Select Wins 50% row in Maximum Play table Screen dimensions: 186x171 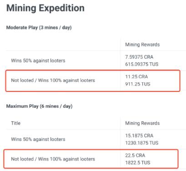96,139
